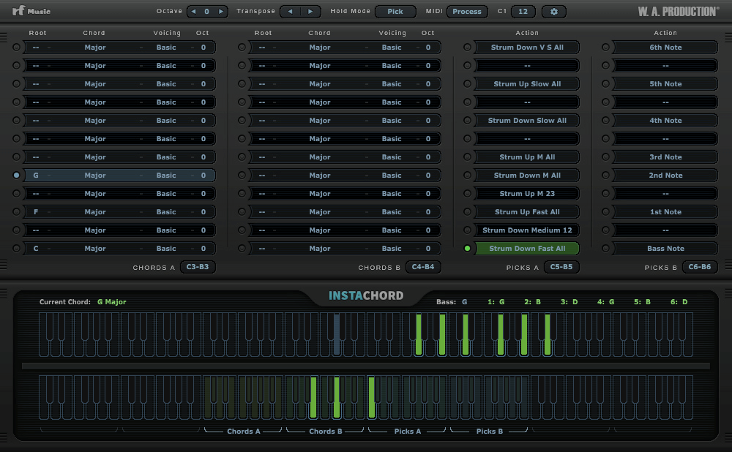732x452 pixels.
Task: Open the Root dropdown on the G row
Action: point(37,176)
